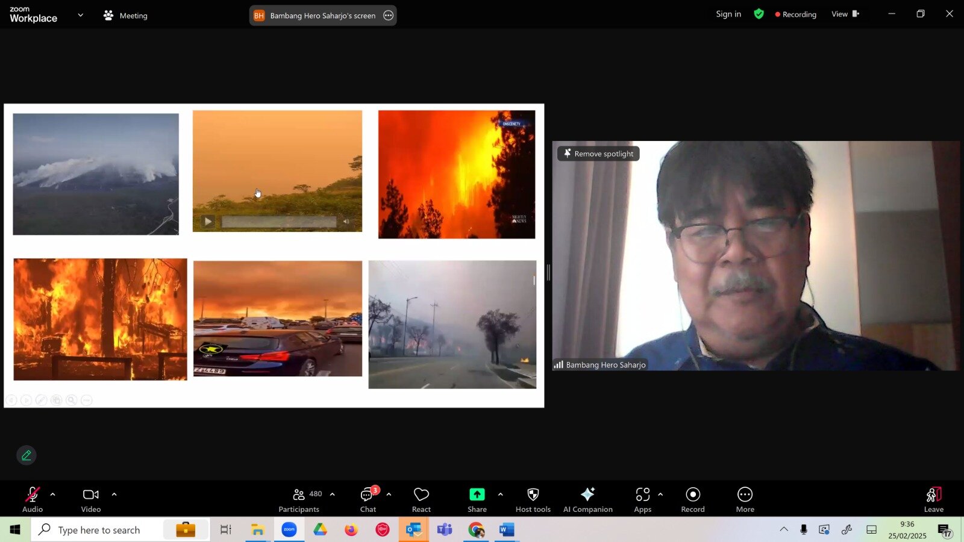Click Bambang Hero Saharjo name label
964x542 pixels.
coord(606,365)
